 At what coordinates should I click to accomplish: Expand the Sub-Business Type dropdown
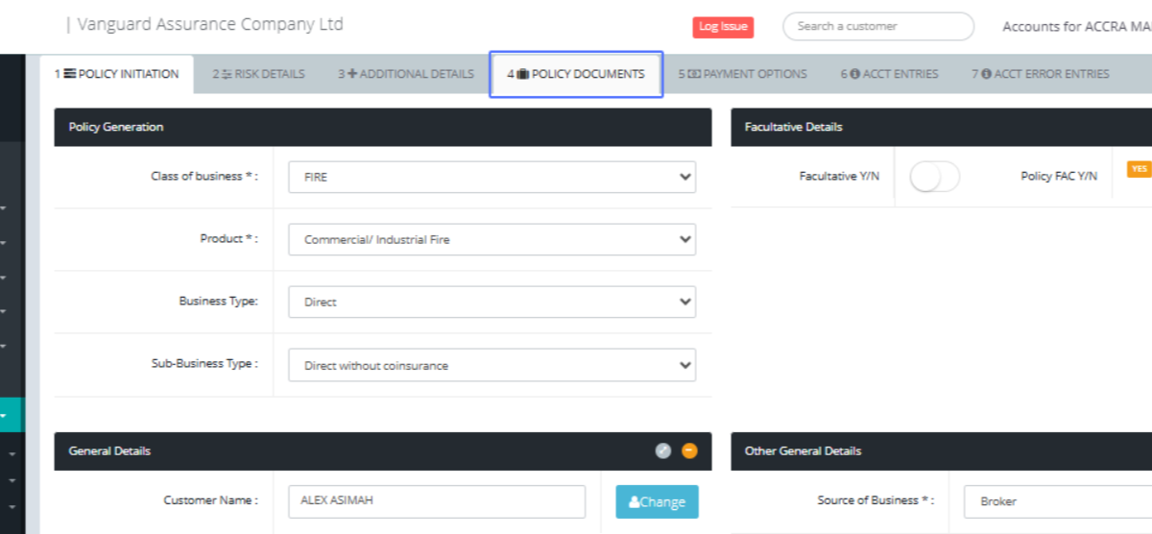click(x=492, y=365)
